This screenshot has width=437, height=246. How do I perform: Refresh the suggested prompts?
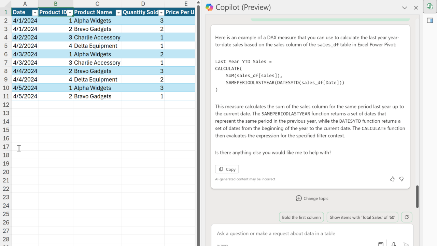406,217
